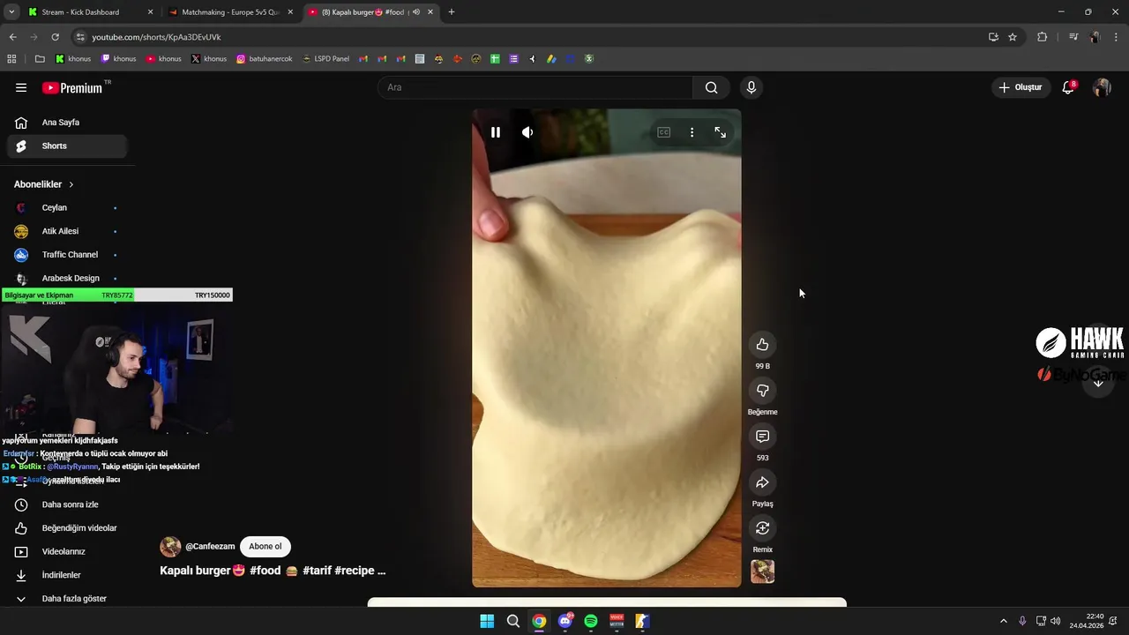Open Videolarınız in sidebar
This screenshot has width=1129, height=635.
click(67, 551)
